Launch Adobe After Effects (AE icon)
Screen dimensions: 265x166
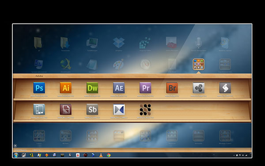click(x=119, y=88)
